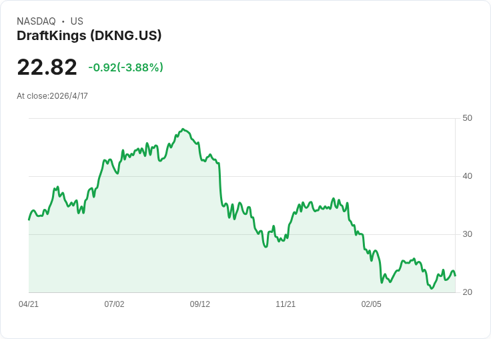Click the 40 price axis label
Viewport: 491px width, 339px height.
click(467, 176)
